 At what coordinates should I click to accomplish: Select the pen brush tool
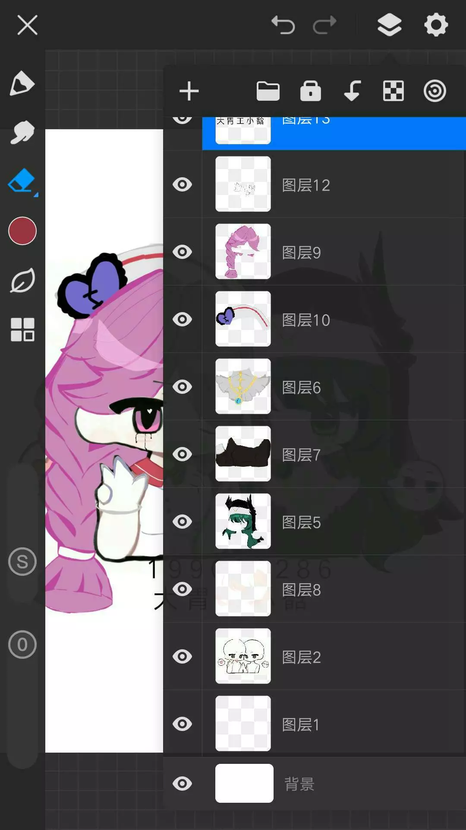click(x=22, y=83)
